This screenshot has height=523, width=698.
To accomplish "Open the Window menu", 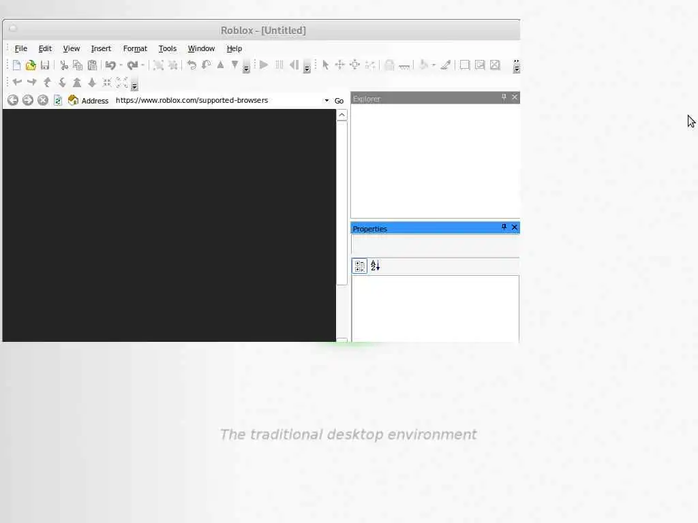I will point(201,48).
